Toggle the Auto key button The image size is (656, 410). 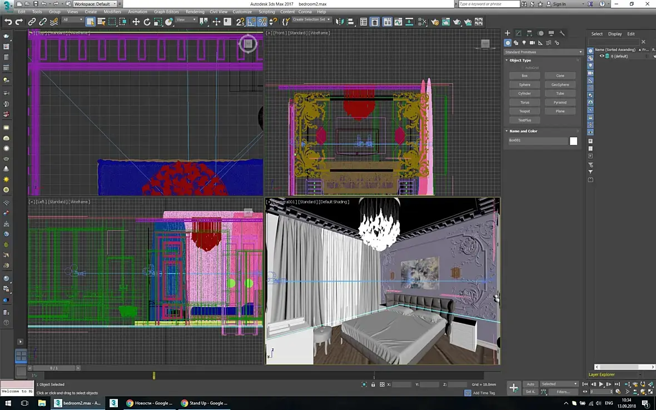pyautogui.click(x=530, y=384)
